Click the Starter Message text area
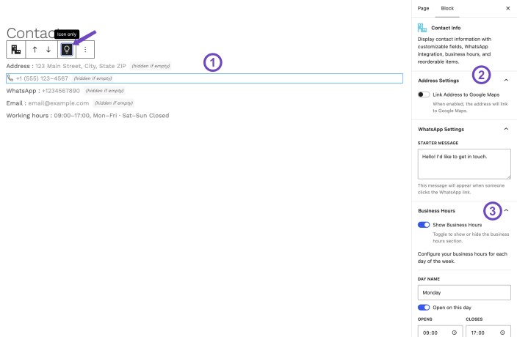Screen dimensions: 517x337 pyautogui.click(x=464, y=164)
